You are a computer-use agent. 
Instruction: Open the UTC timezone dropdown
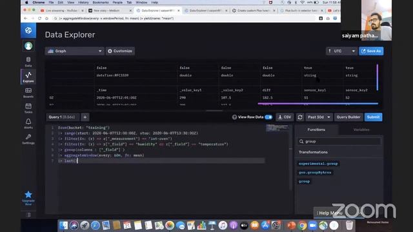(x=341, y=51)
